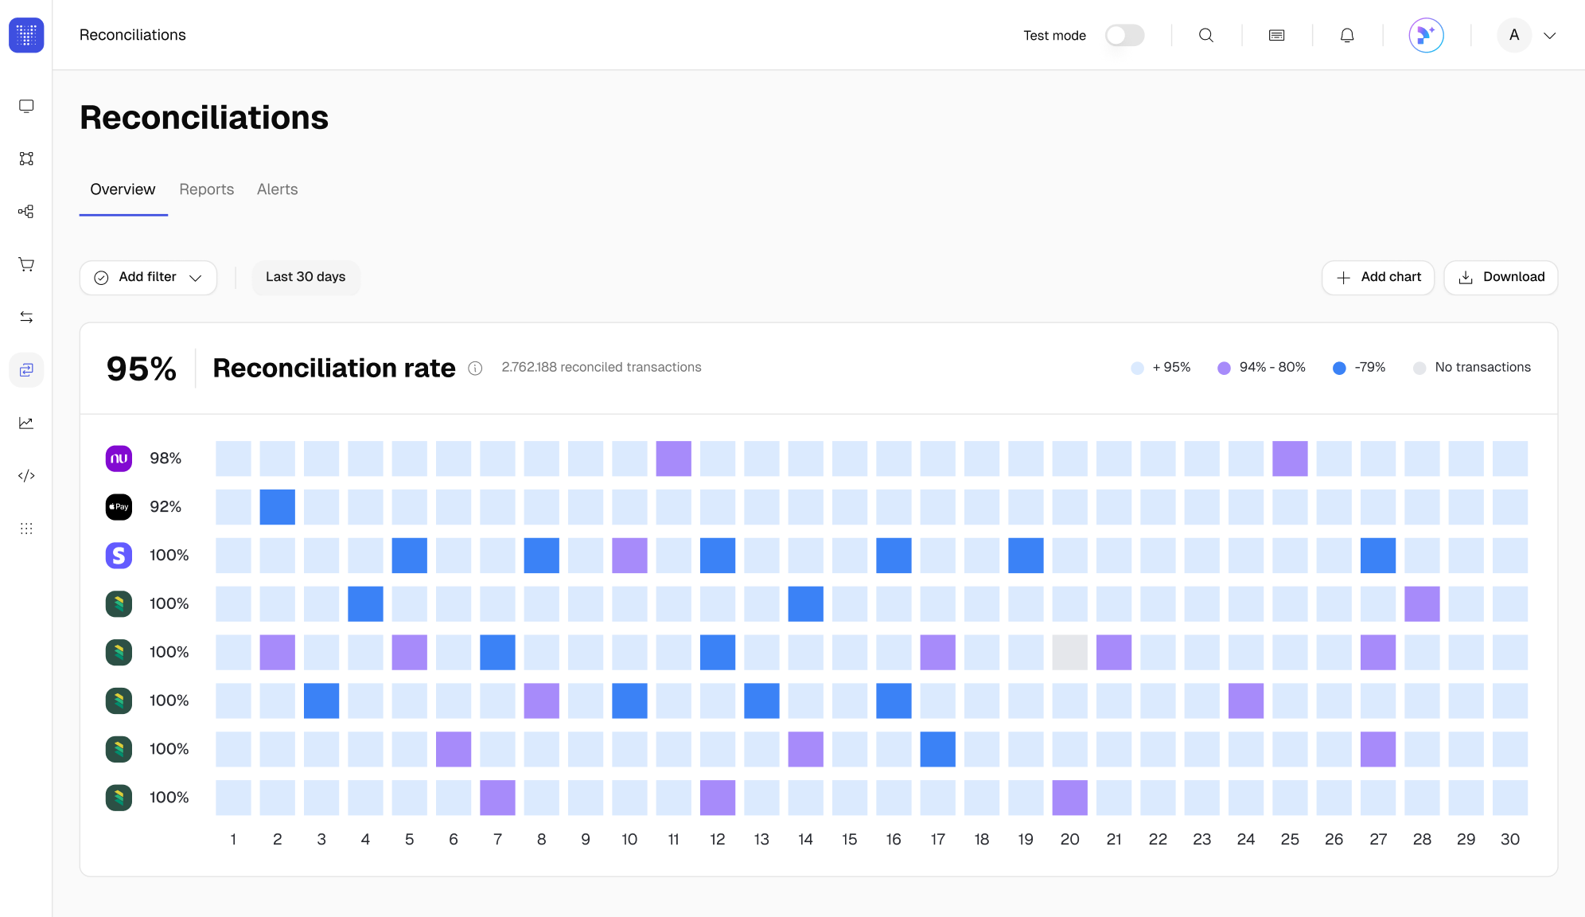Screen dimensions: 1585x917
Task: Click the notification bell icon
Action: [x=1346, y=35]
